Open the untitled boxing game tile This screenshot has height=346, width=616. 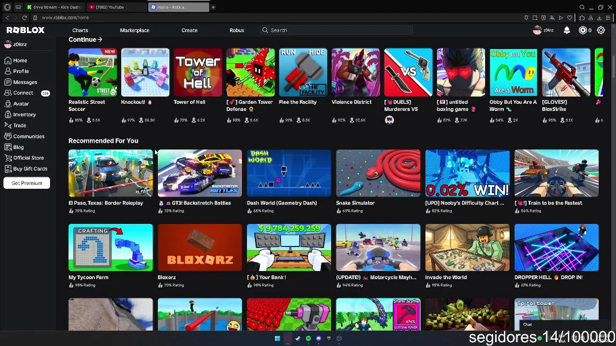coord(461,73)
